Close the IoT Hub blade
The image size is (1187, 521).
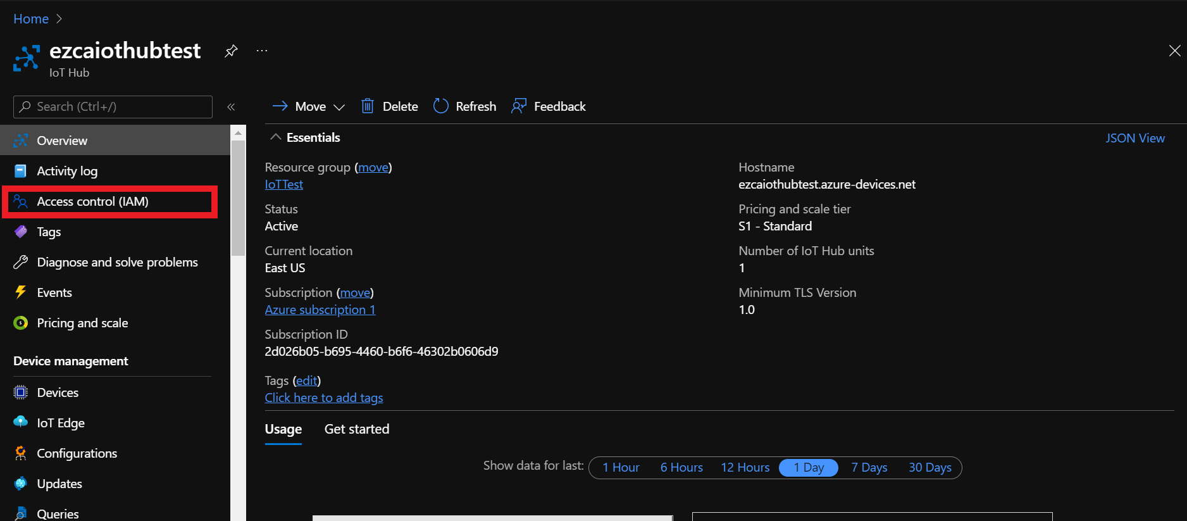click(x=1175, y=51)
